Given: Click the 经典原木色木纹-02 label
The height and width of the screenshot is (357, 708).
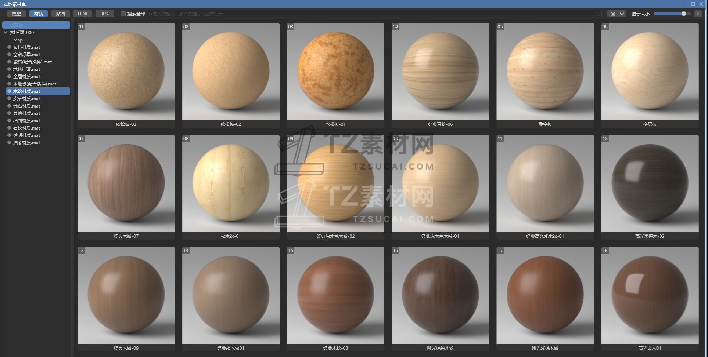Looking at the screenshot, I should coord(335,236).
